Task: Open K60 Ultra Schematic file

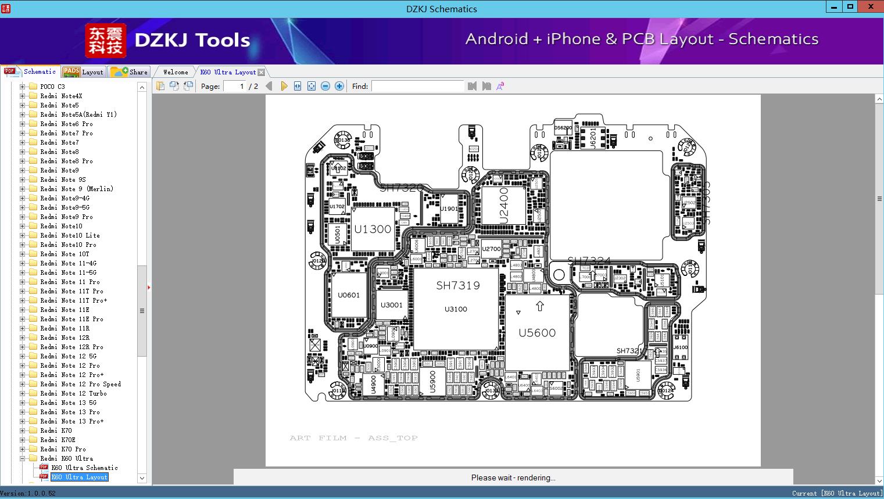Action: pyautogui.click(x=84, y=468)
